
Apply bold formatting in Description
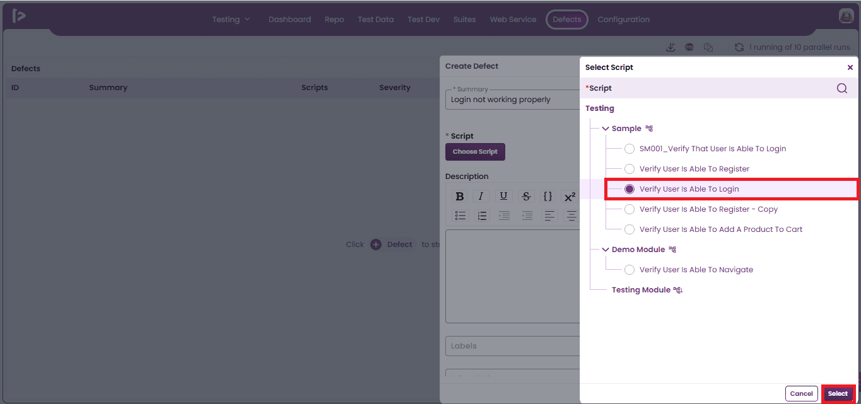[x=460, y=196]
